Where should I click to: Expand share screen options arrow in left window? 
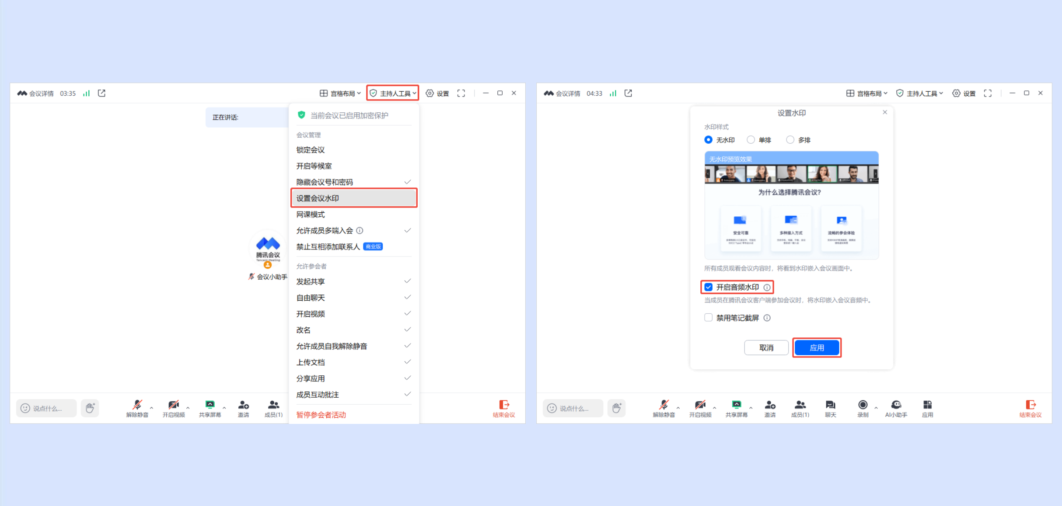point(224,408)
